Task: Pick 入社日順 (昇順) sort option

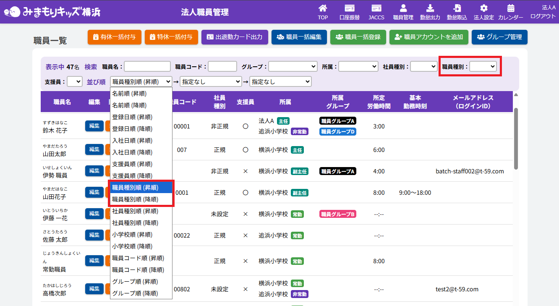Action: tap(141, 141)
